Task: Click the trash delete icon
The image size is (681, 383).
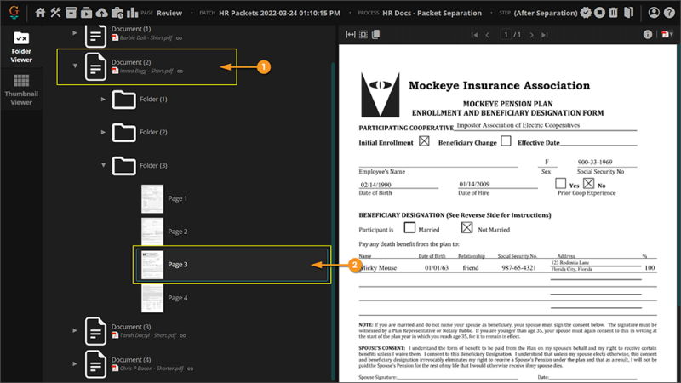Action: tap(613, 13)
